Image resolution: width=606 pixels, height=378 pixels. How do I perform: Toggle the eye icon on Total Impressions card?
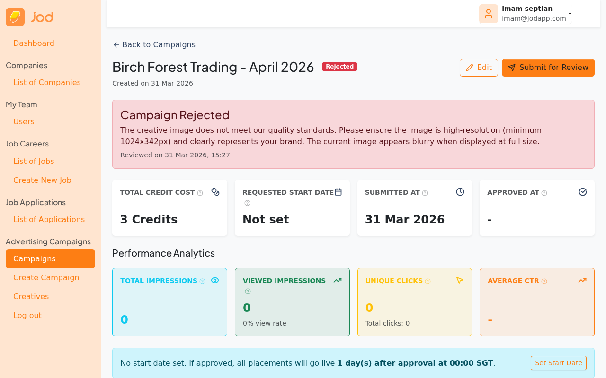[214, 279]
